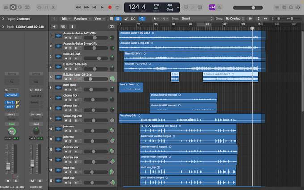Viewport: 304px width, 190px height.
Task: Toggle the Catch playhead button
Action: click(x=142, y=19)
